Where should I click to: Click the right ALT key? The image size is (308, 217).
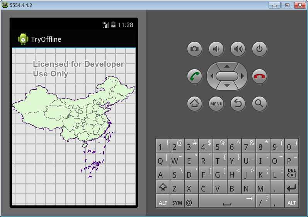click(x=291, y=201)
